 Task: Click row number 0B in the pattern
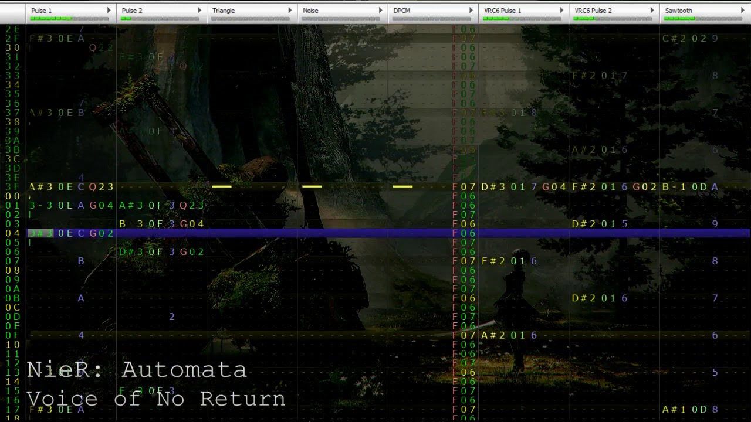tap(13, 298)
